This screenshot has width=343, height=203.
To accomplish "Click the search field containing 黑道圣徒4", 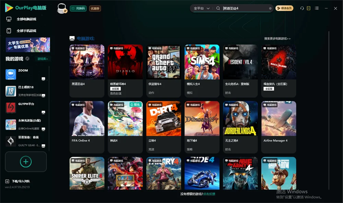I will click(x=246, y=8).
